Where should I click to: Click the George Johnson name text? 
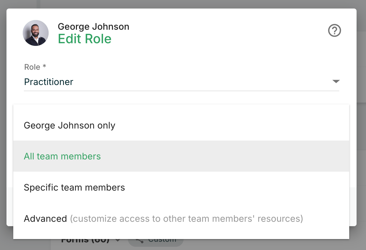93,27
